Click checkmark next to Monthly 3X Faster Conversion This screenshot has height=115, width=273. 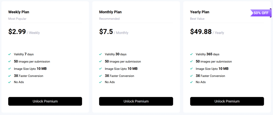[x=101, y=76]
